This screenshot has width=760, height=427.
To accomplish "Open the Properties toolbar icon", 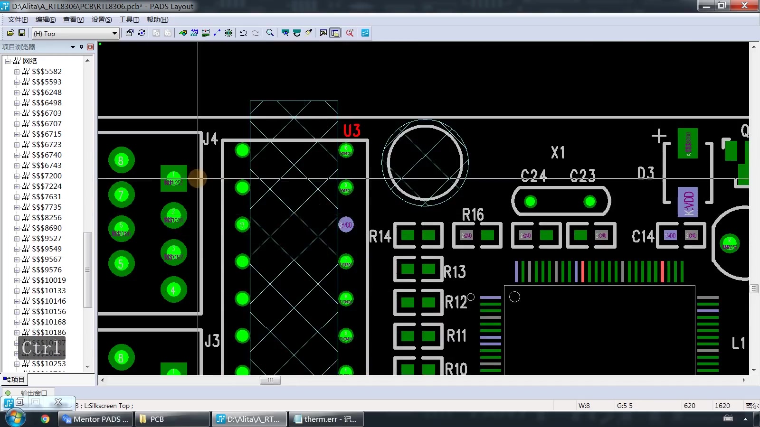I will coord(130,33).
